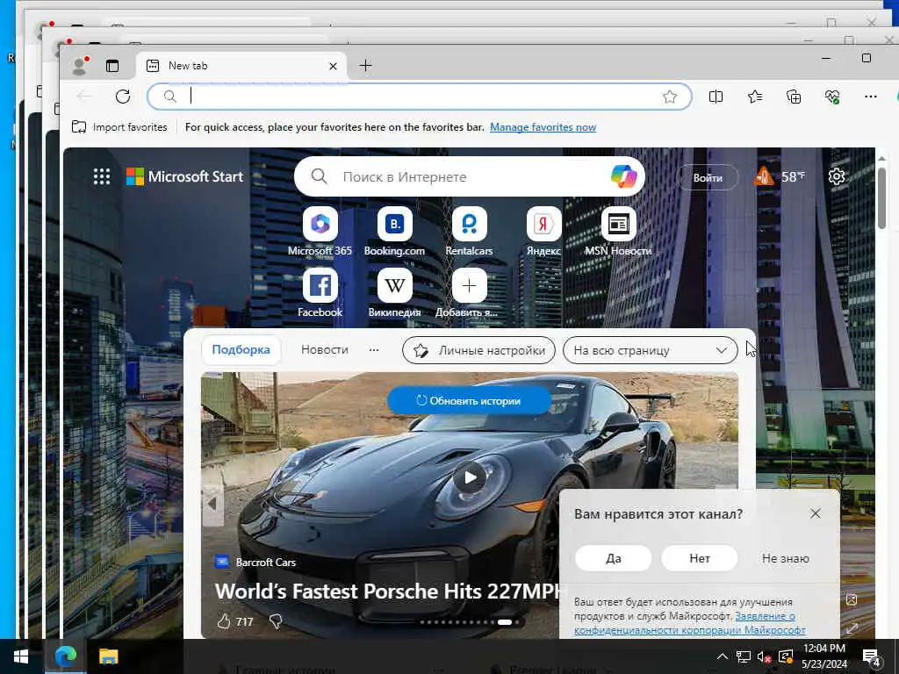Switch to the Новости tab

[x=325, y=349]
